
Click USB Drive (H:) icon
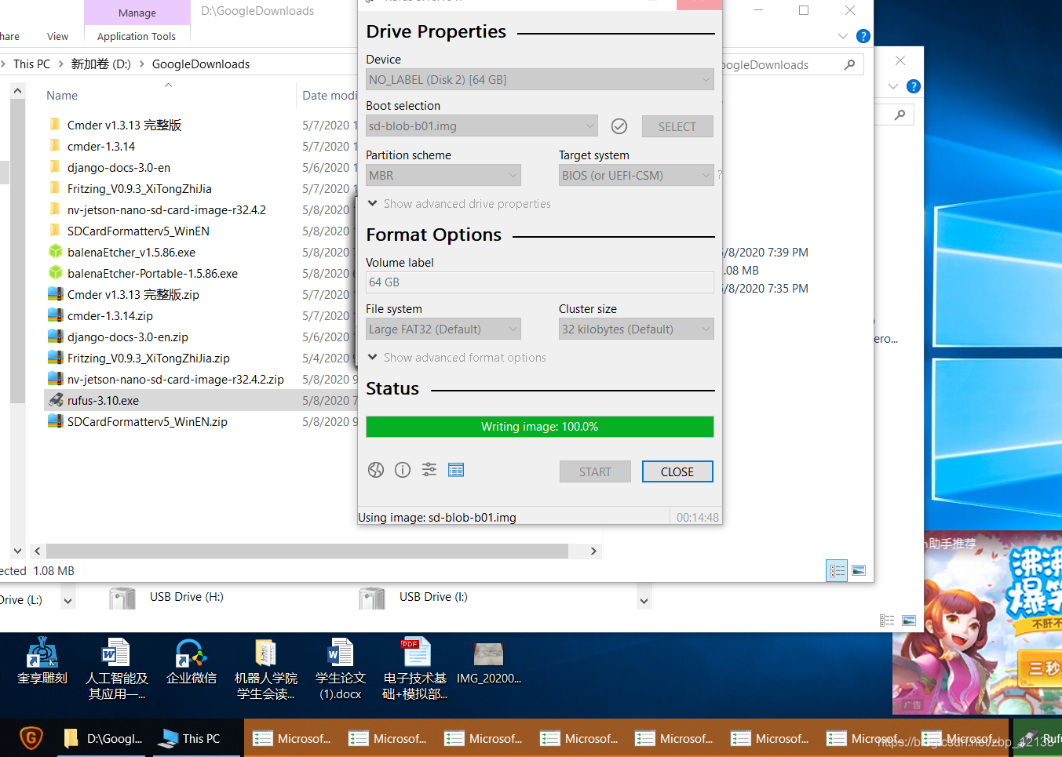click(122, 598)
